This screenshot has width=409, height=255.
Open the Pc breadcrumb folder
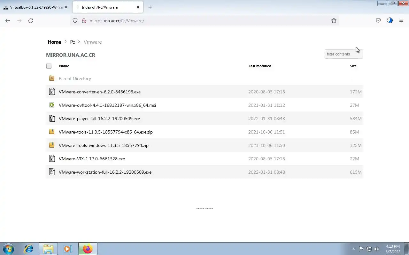[x=73, y=42]
